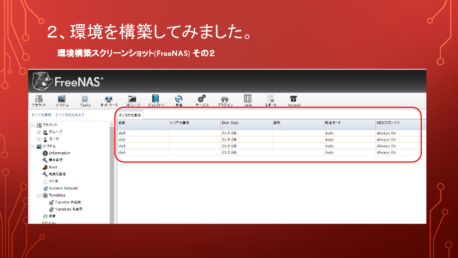Image resolution: width=458 pixels, height=258 pixels.
Task: Click the FreeNAS logo
Action: pyautogui.click(x=68, y=81)
